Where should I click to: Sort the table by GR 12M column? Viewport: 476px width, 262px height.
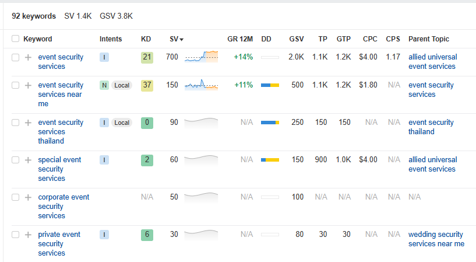coord(240,39)
